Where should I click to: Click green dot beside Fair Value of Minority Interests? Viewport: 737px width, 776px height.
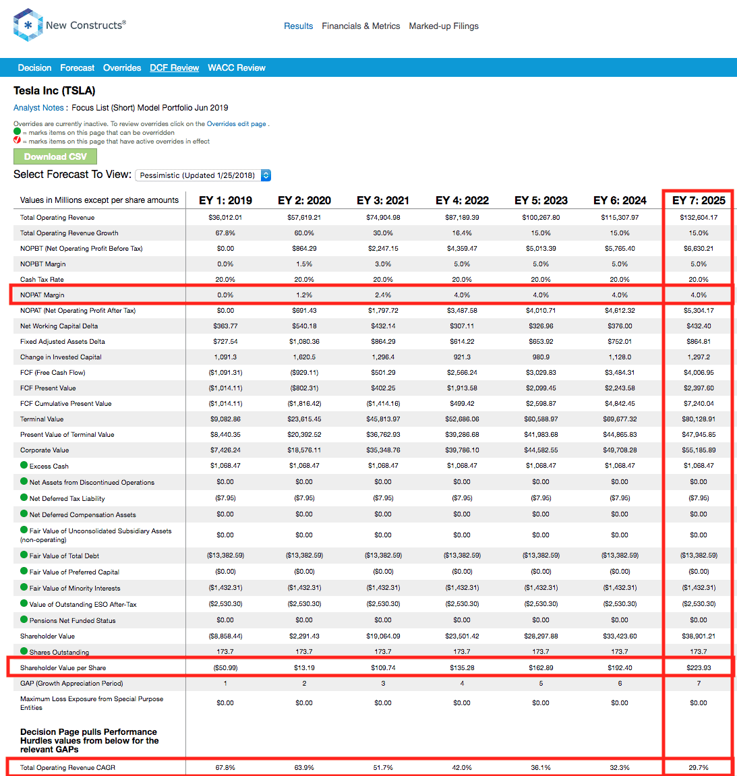(x=24, y=587)
